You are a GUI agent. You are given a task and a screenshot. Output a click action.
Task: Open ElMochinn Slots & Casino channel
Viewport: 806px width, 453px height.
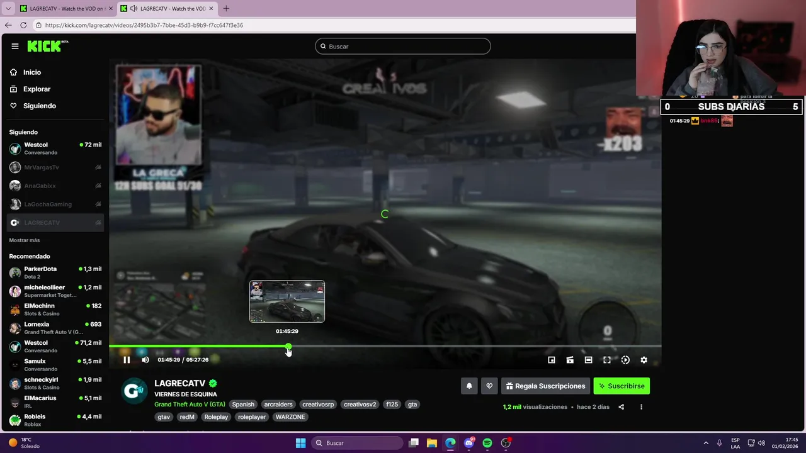(55, 310)
